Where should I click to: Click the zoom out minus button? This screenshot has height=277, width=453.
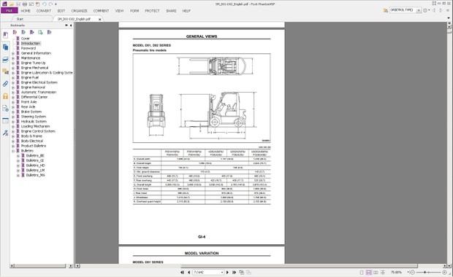click(413, 273)
